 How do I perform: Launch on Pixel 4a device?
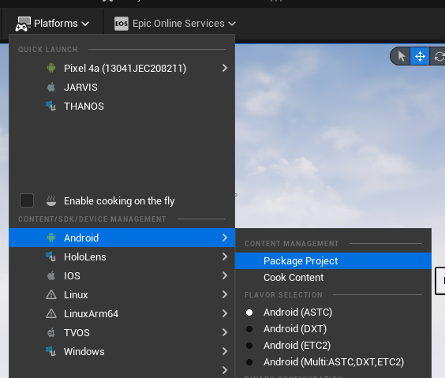(x=122, y=69)
